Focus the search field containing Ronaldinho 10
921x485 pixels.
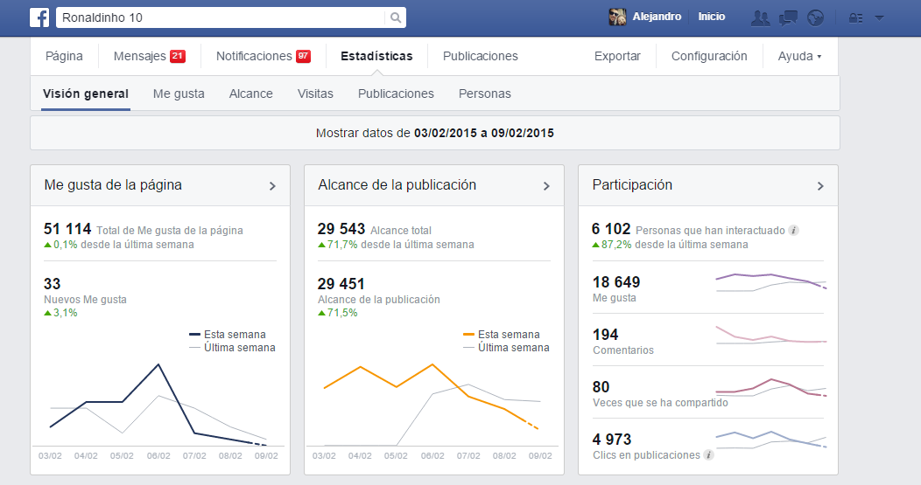(x=221, y=17)
